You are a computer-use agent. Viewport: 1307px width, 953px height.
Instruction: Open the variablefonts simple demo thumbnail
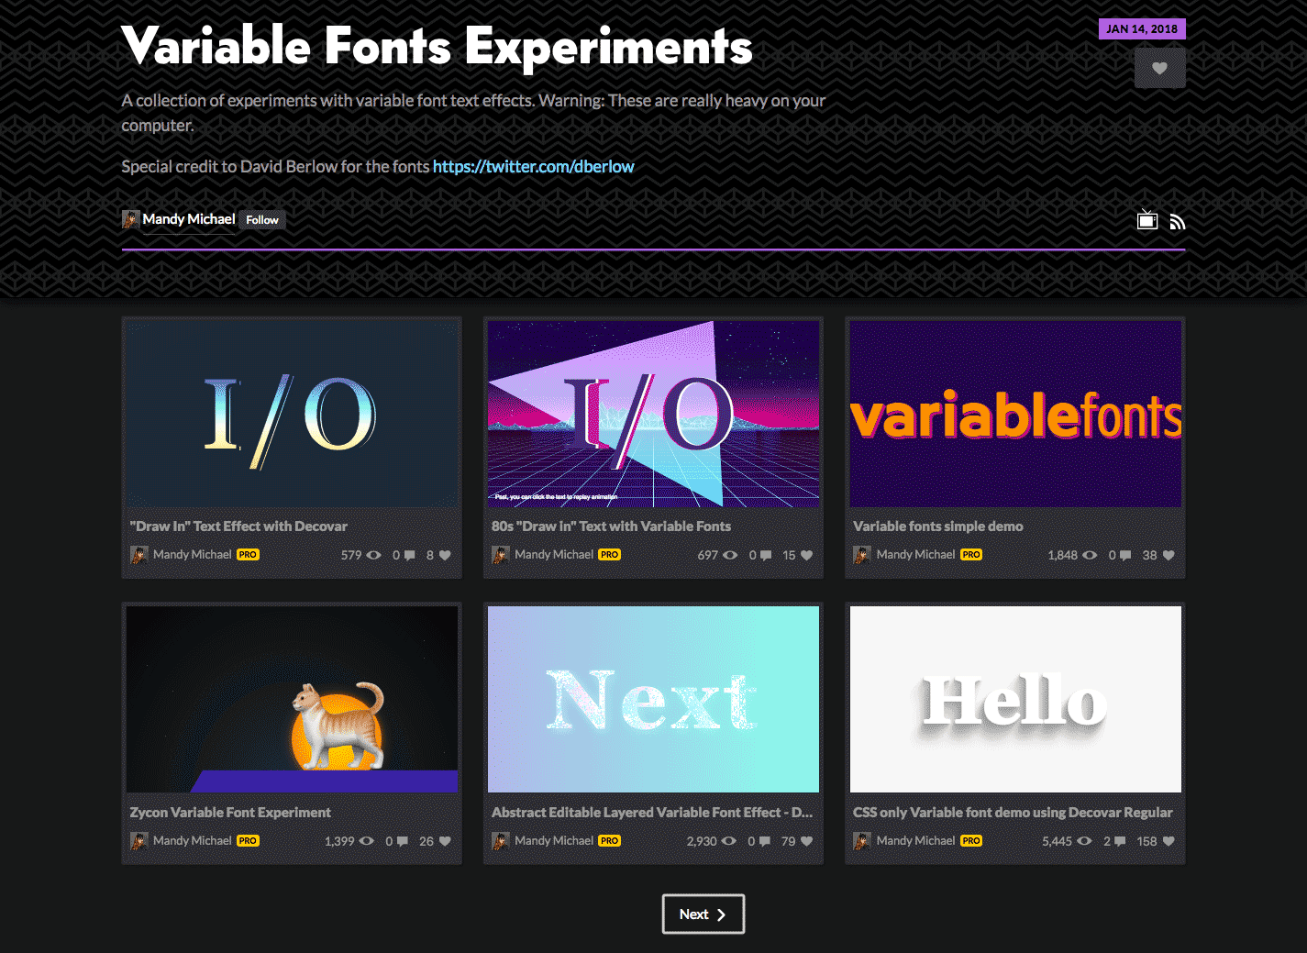pyautogui.click(x=1014, y=415)
